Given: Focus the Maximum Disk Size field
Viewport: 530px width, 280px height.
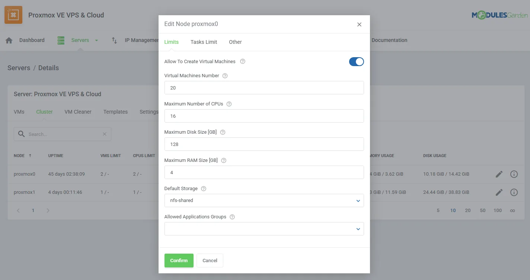Looking at the screenshot, I should coord(264,144).
